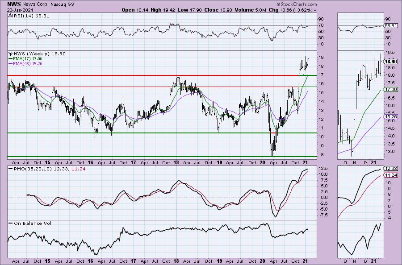The image size is (402, 265).
Task: Open the StockCharts.com copyright link
Action: [x=297, y=4]
